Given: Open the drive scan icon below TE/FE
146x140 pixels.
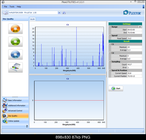Looking at the screenshot, I should [15, 67].
